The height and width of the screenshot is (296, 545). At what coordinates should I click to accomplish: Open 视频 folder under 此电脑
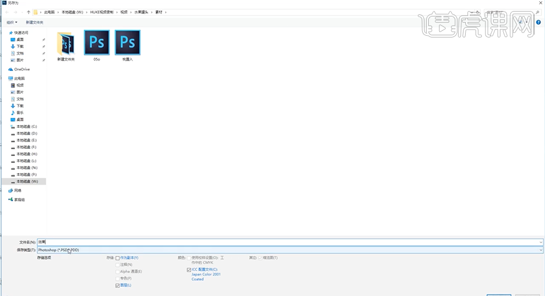18,85
